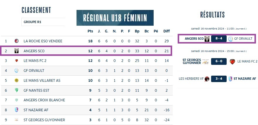
Task: Click the La Roche ESO Vendee club logo
Action: (17, 41)
